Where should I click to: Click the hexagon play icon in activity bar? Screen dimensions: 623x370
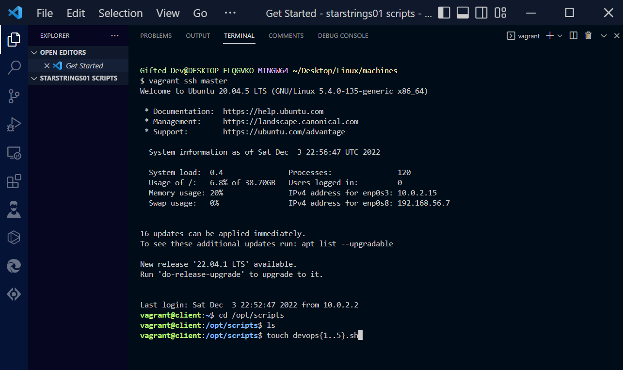point(14,238)
